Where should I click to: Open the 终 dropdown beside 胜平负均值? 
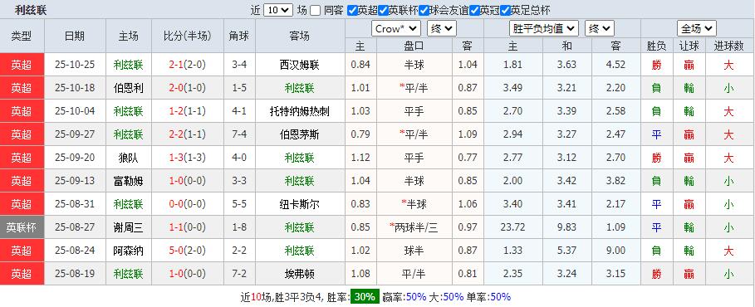(599, 29)
